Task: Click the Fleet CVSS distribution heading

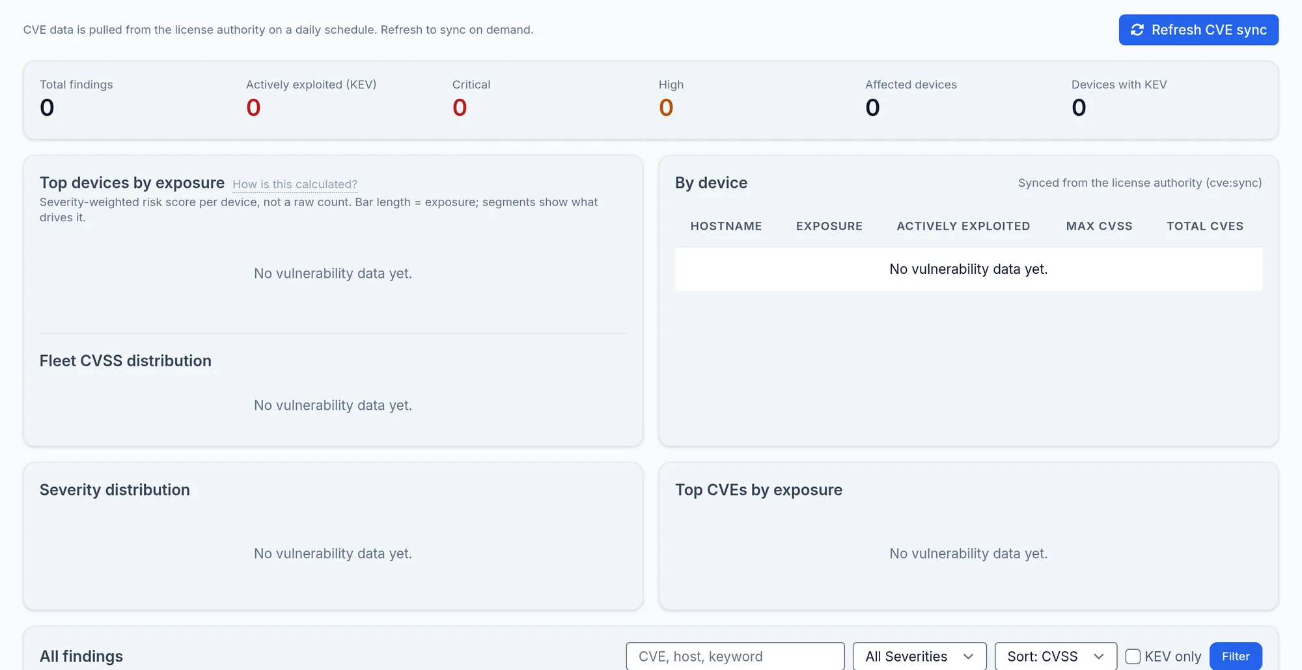Action: [126, 361]
